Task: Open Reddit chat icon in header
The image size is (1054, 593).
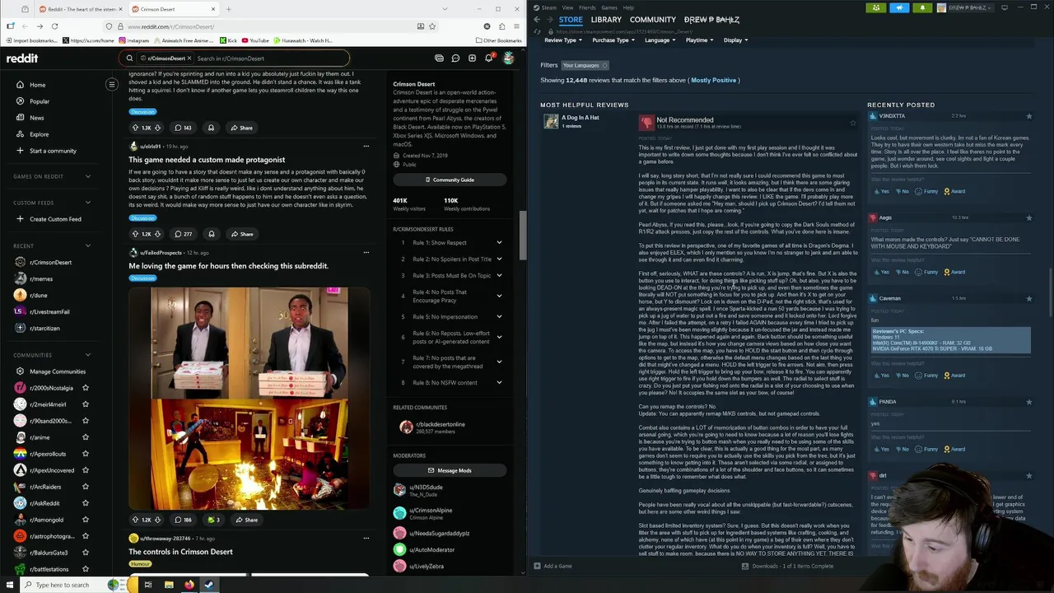Action: point(455,58)
